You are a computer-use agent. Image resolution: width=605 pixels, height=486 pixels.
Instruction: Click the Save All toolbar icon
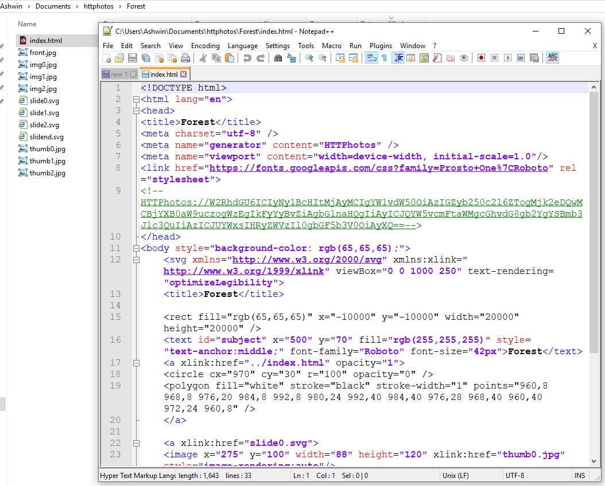pos(146,58)
